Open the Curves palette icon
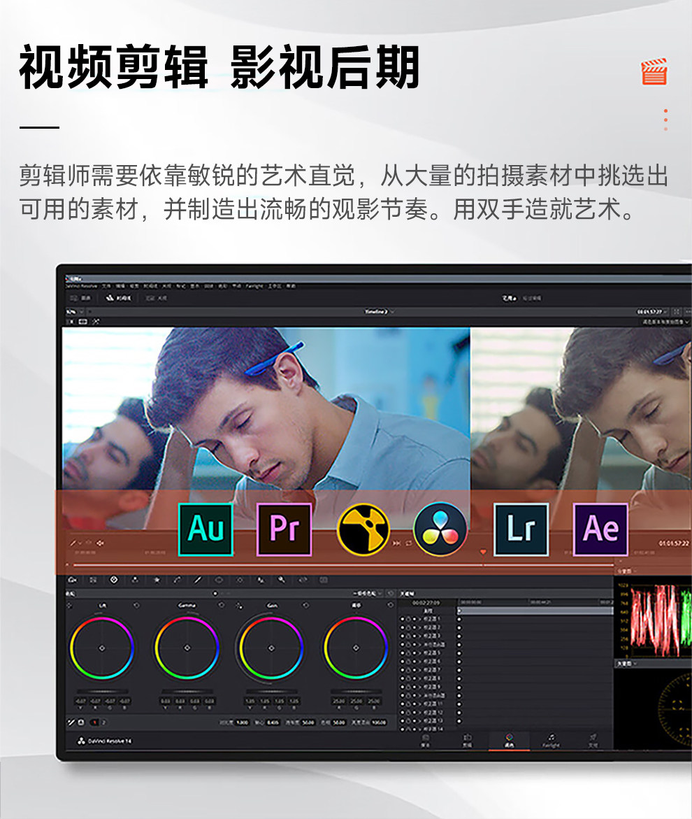 coord(177,580)
